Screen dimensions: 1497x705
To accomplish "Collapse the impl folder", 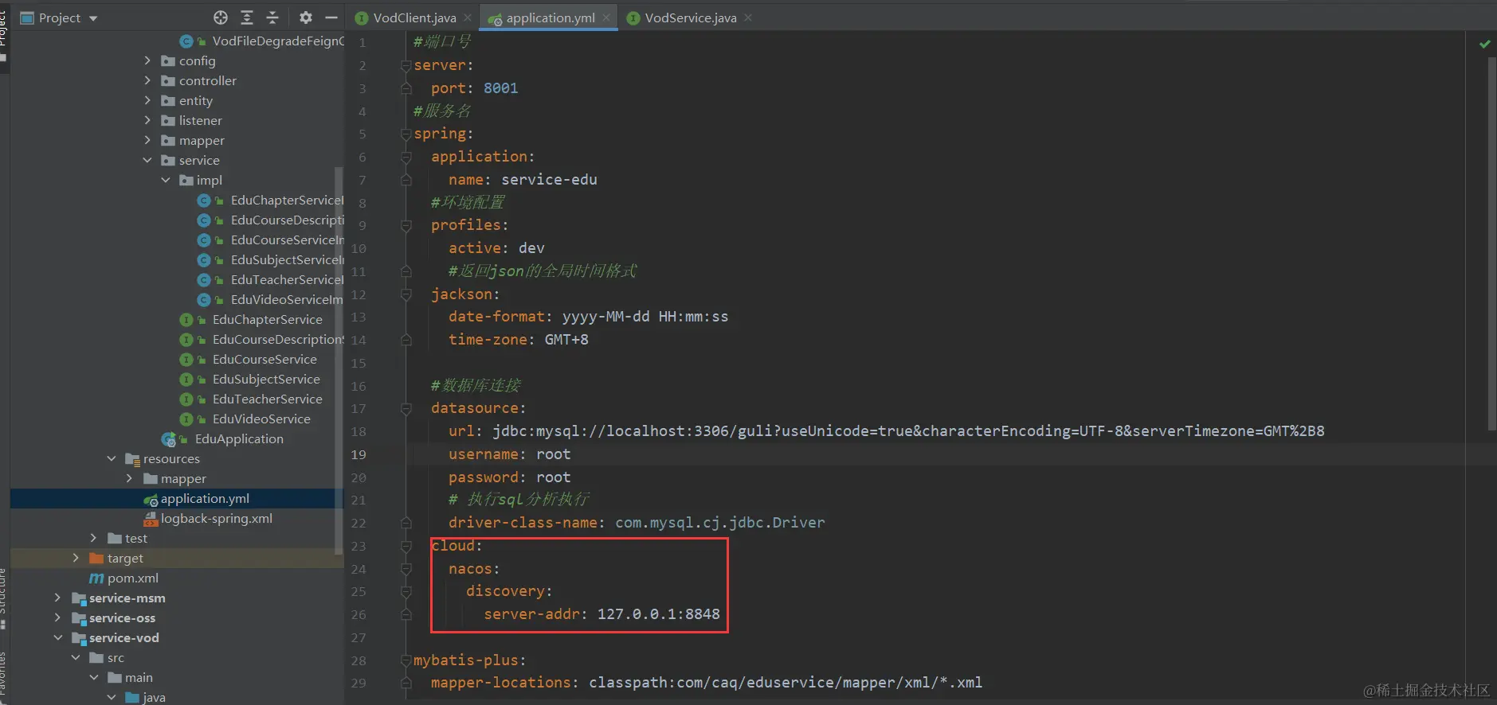I will pyautogui.click(x=166, y=180).
